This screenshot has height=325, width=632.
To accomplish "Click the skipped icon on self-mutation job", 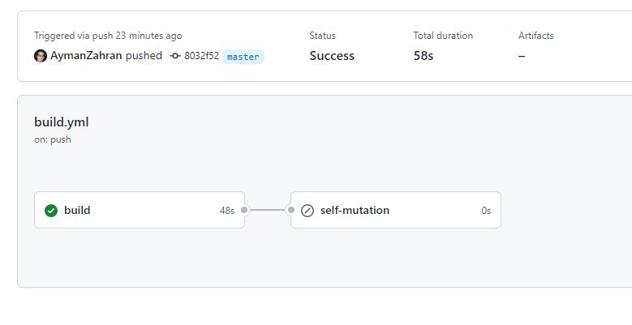I will 307,211.
